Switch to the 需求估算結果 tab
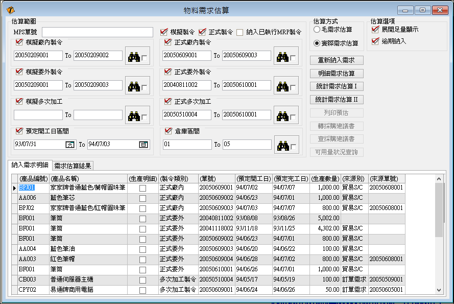This screenshot has height=304, width=454. pos(72,165)
